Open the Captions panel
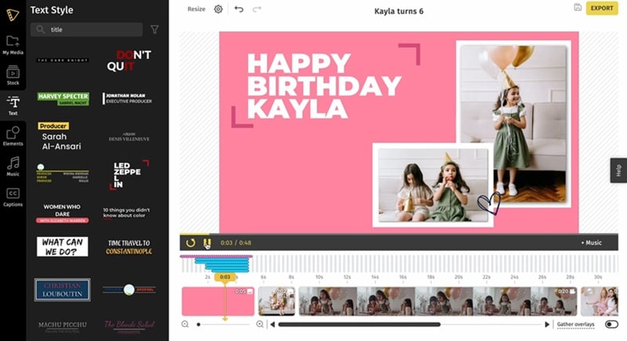This screenshot has height=341, width=627. [x=13, y=197]
